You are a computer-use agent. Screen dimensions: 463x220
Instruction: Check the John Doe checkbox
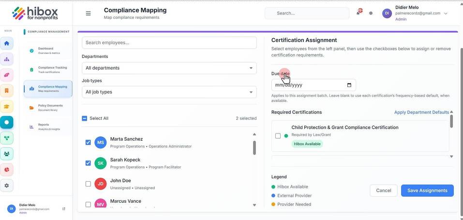tap(88, 184)
